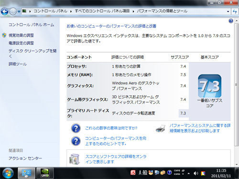The width and height of the screenshot is (239, 179).
Task: Click the Forward navigation arrow button
Action: click(13, 11)
